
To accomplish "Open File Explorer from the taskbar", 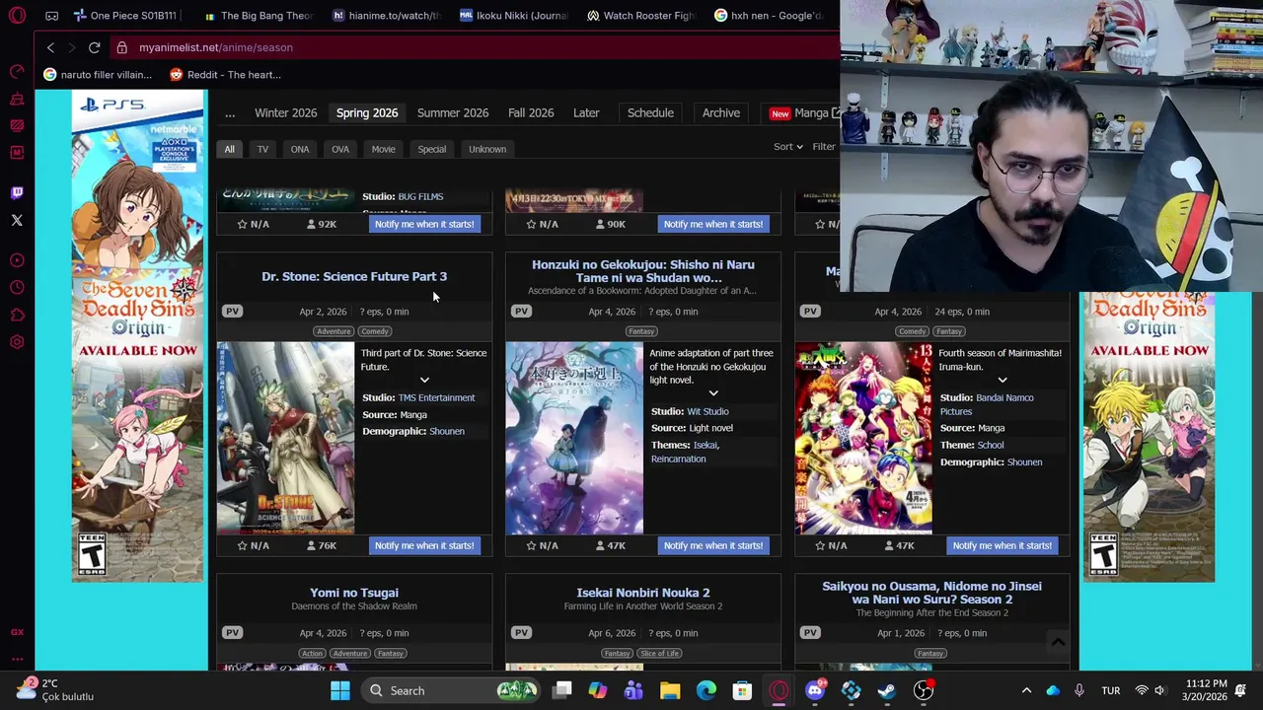I will point(670,690).
